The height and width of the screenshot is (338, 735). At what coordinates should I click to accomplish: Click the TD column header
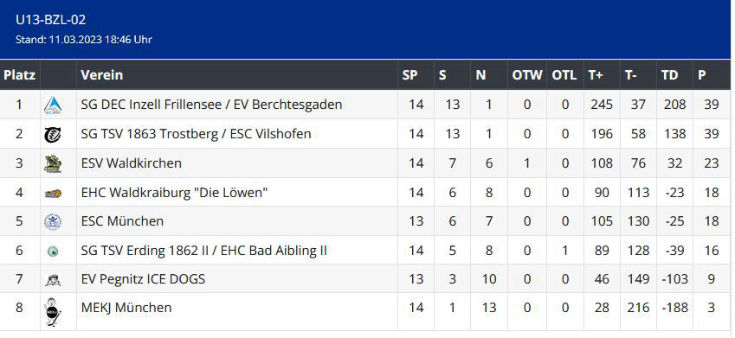[x=670, y=75]
